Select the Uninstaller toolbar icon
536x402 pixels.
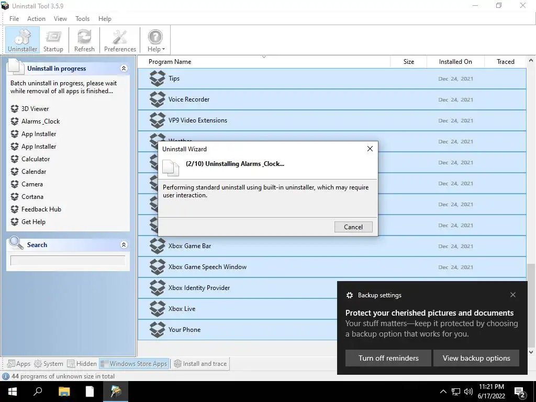click(x=23, y=40)
